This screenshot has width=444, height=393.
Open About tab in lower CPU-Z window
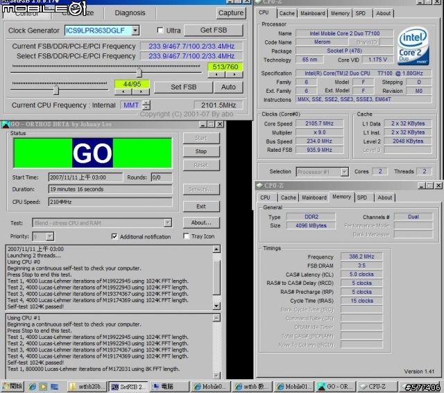pyautogui.click(x=385, y=198)
